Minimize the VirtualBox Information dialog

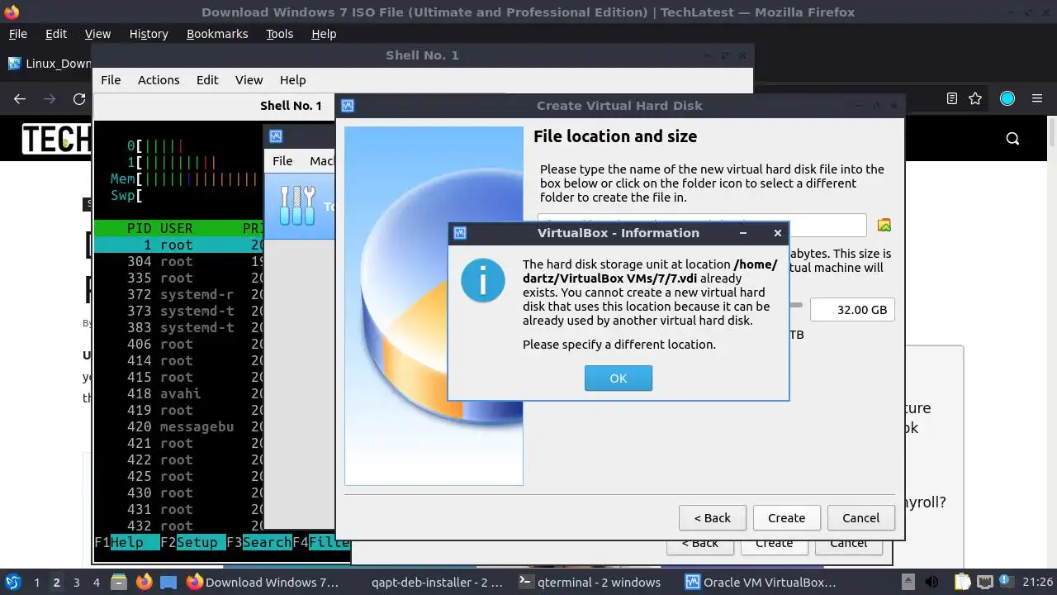(x=743, y=233)
